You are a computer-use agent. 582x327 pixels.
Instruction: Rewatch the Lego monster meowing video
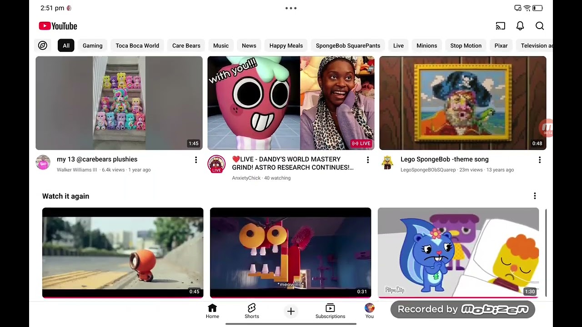pyautogui.click(x=291, y=253)
